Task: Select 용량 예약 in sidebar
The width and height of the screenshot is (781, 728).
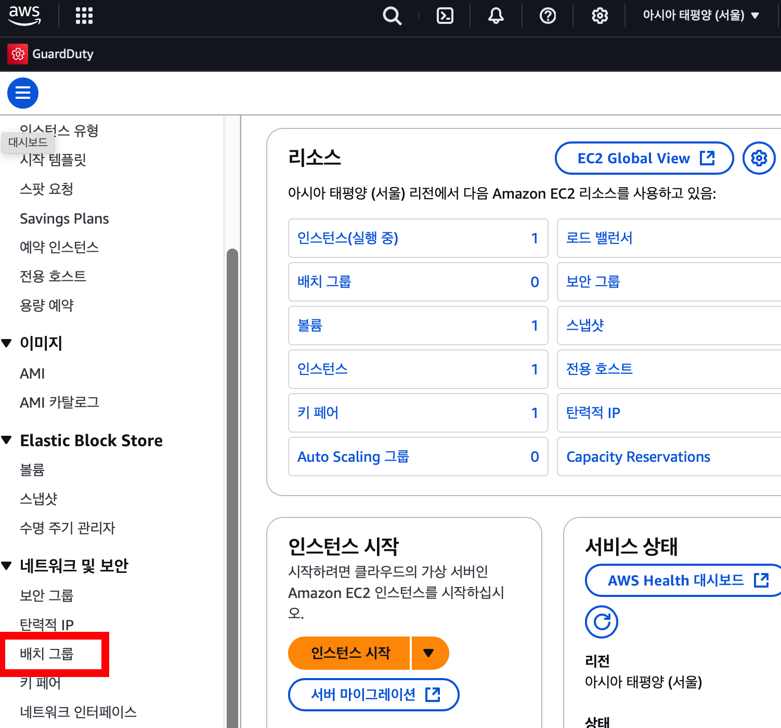Action: click(47, 305)
